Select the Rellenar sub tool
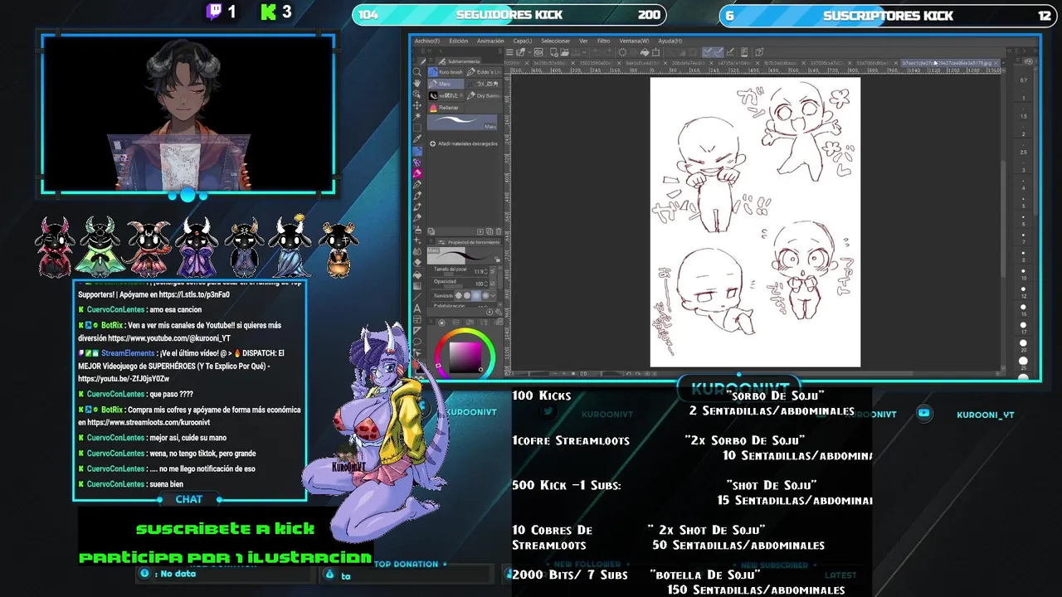Screen dimensions: 1062x597 point(446,108)
